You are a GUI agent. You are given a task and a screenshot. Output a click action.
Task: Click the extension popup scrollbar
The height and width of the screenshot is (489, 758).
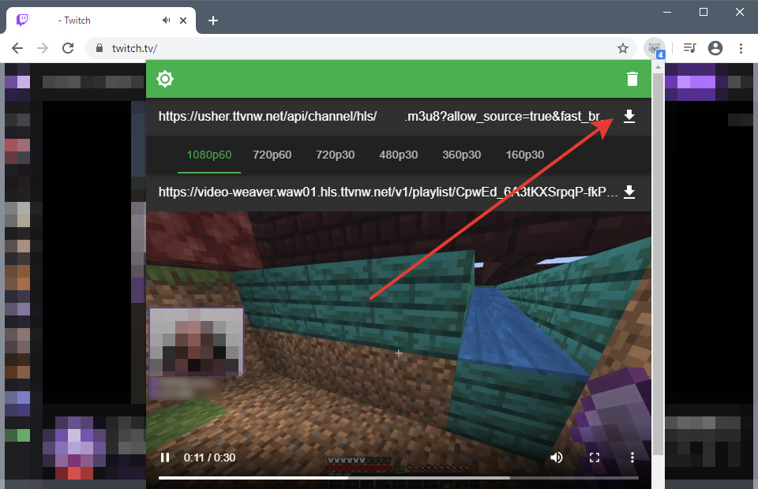tap(658, 264)
